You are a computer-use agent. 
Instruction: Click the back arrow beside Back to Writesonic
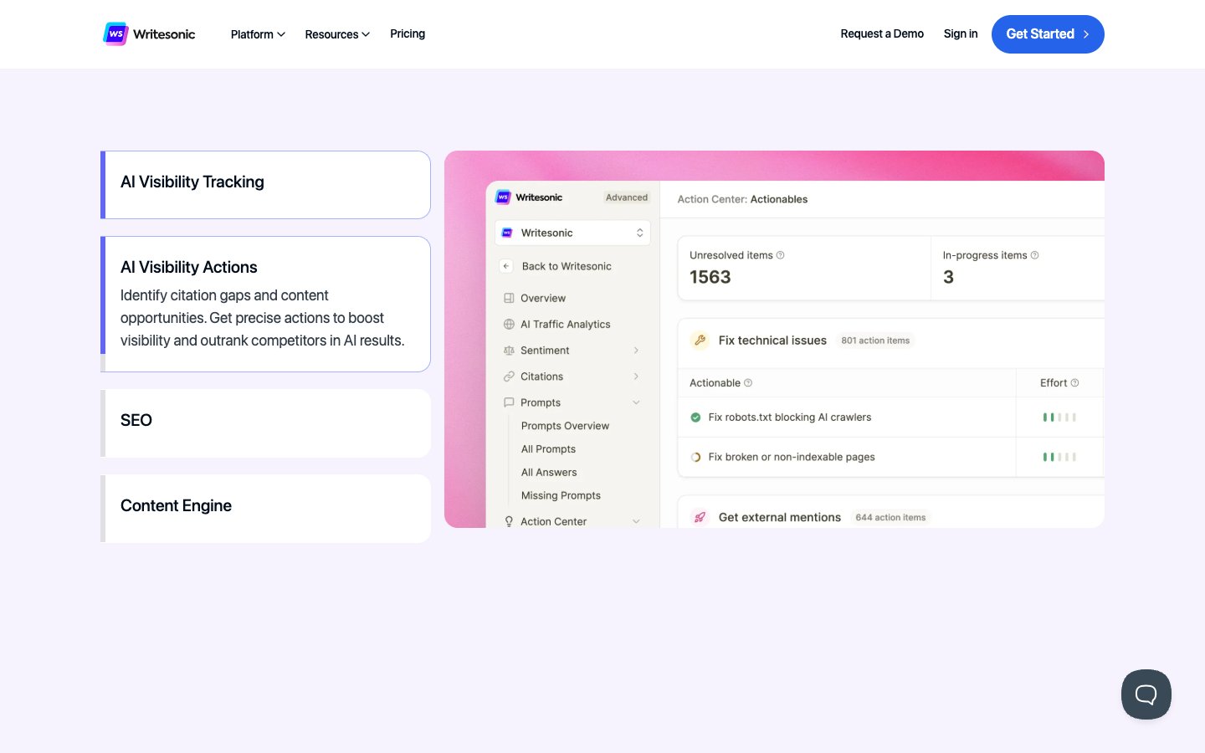pos(506,266)
